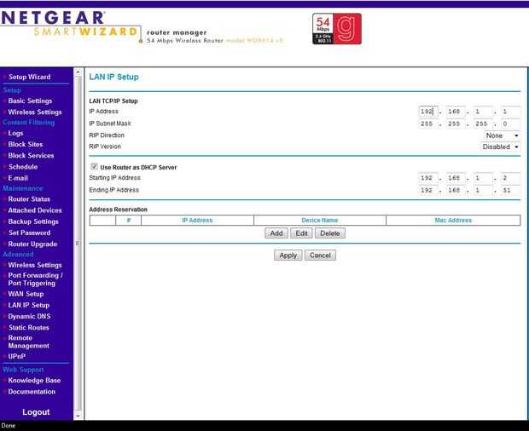The image size is (529, 431).
Task: Open Backup Settings page
Action: pyautogui.click(x=33, y=221)
